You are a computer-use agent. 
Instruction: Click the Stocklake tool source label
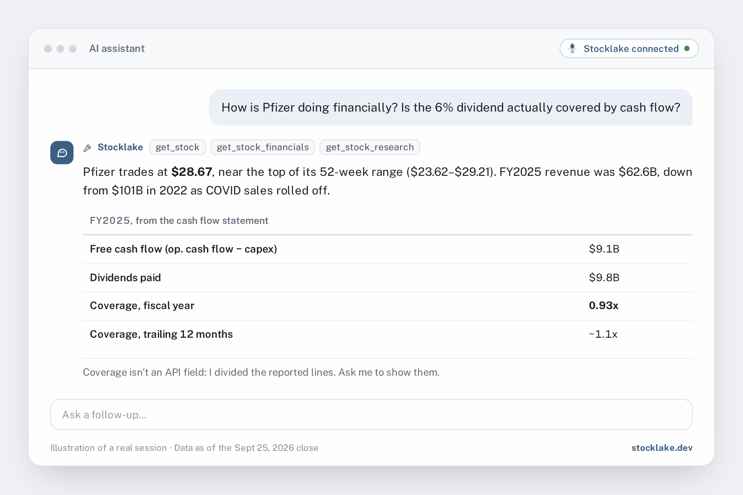120,147
